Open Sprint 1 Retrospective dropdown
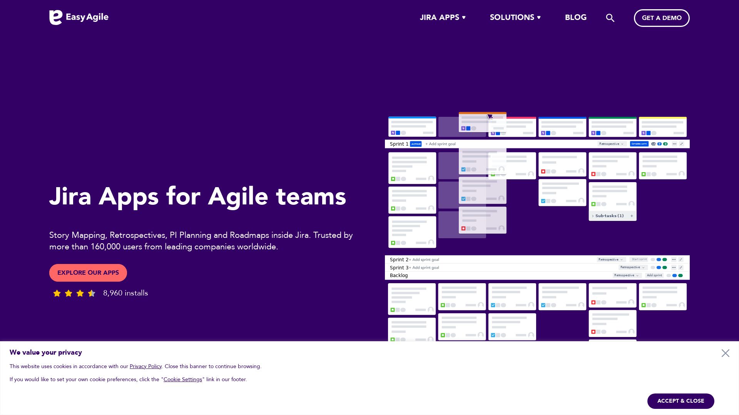This screenshot has height=415, width=739. pos(611,144)
